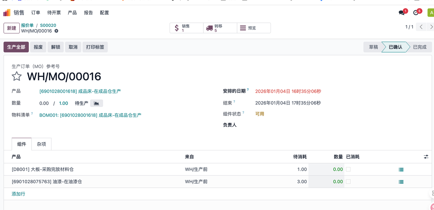Go to next record arrow
Viewport: 434px width, 210px height.
(430, 27)
